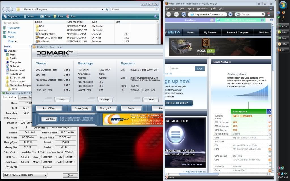The image size is (290, 181).
Task: Expand the Explorer address bar history dropdown
Action: coord(103,9)
